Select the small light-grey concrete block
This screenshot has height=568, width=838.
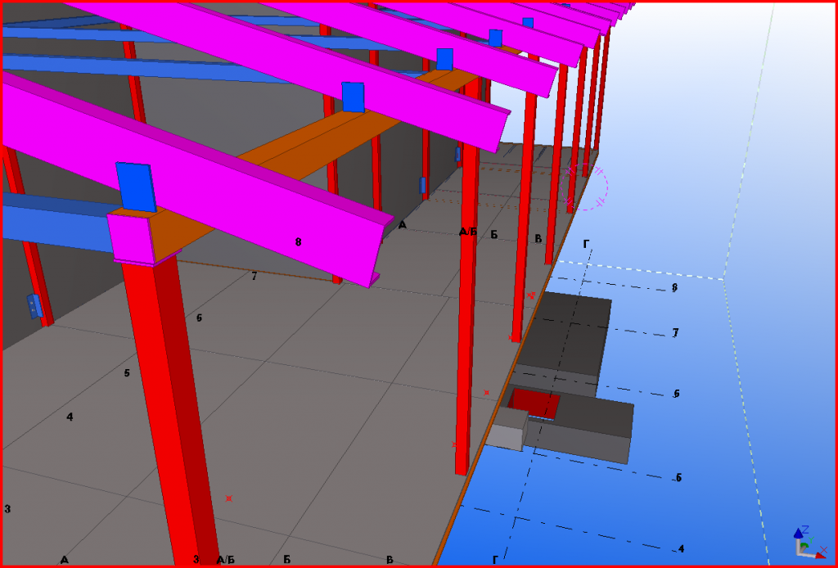pyautogui.click(x=506, y=429)
